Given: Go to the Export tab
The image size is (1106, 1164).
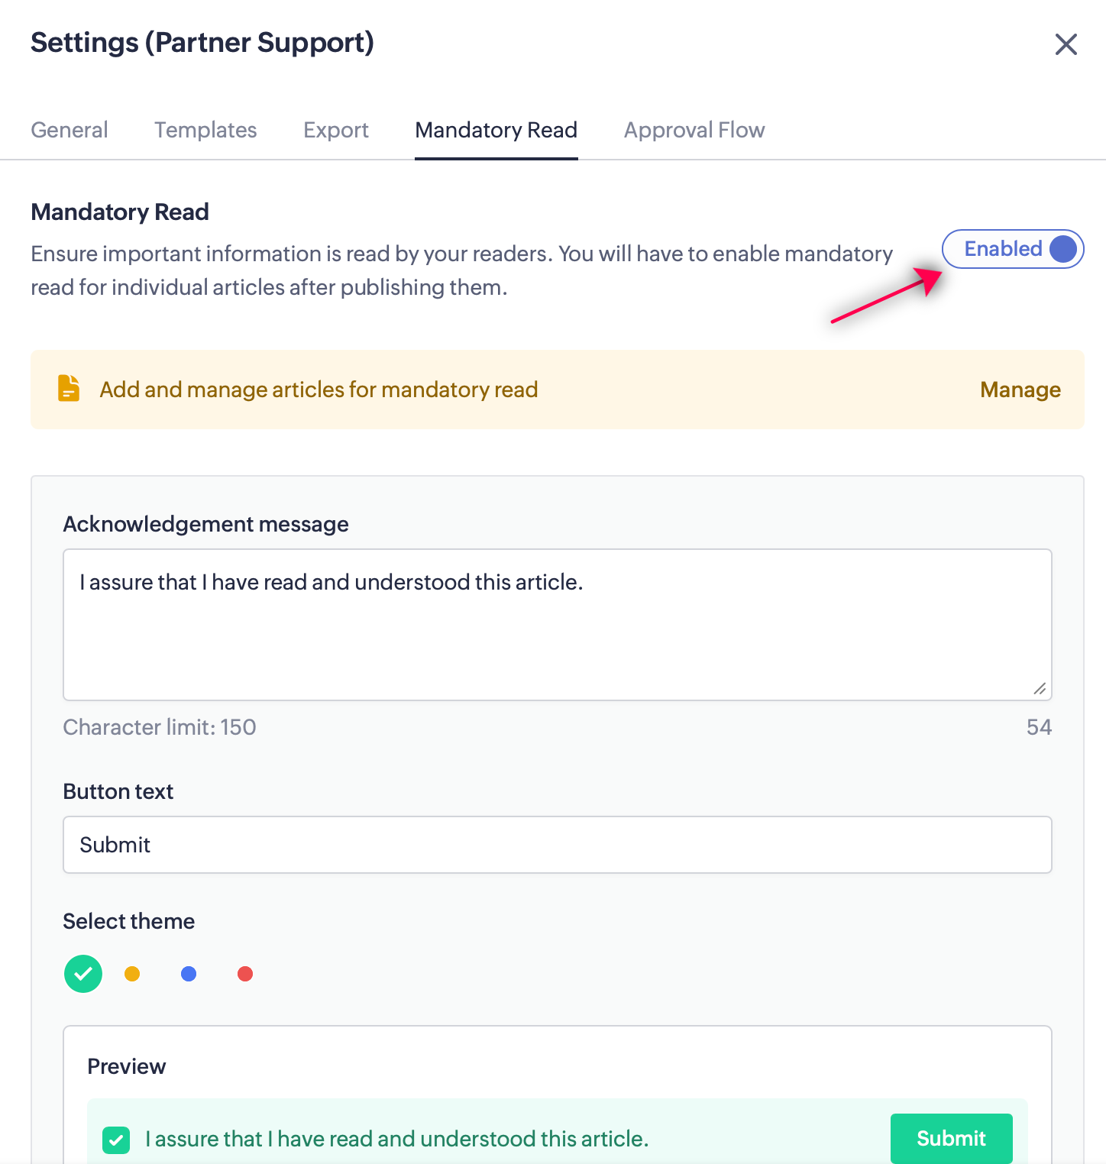Looking at the screenshot, I should click(336, 130).
